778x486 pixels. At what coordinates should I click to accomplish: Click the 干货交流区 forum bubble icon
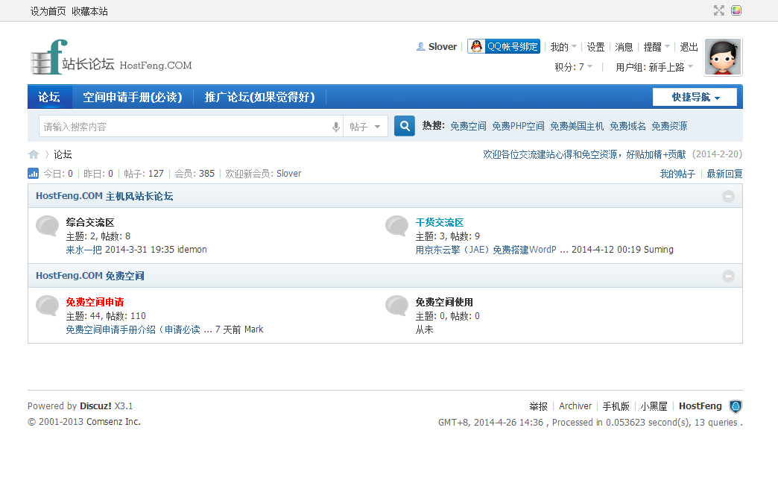[x=397, y=226]
